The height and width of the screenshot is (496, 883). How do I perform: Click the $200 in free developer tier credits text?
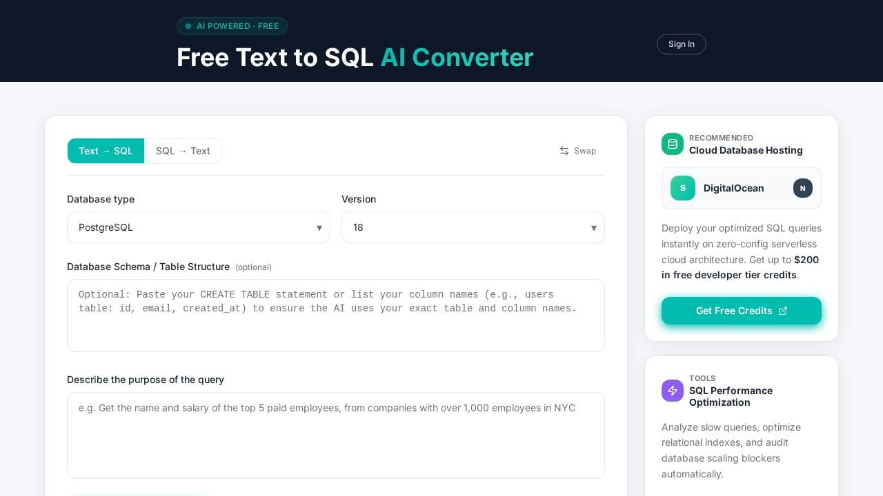tap(740, 267)
